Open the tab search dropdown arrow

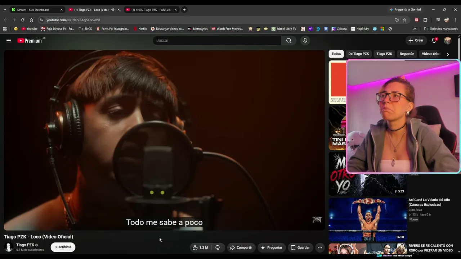pyautogui.click(x=5, y=10)
